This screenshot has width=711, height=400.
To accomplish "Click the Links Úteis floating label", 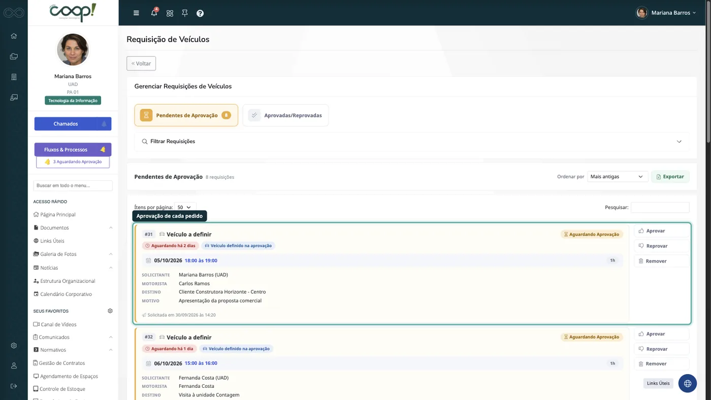I will (658, 383).
